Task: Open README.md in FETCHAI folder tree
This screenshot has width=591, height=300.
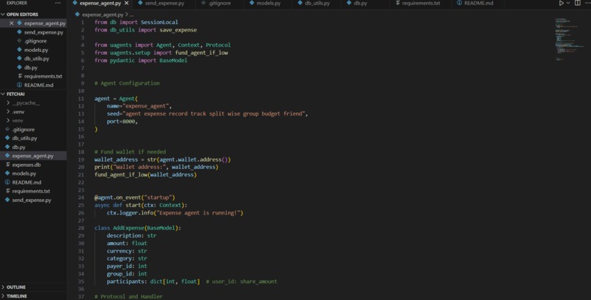Action: click(26, 183)
